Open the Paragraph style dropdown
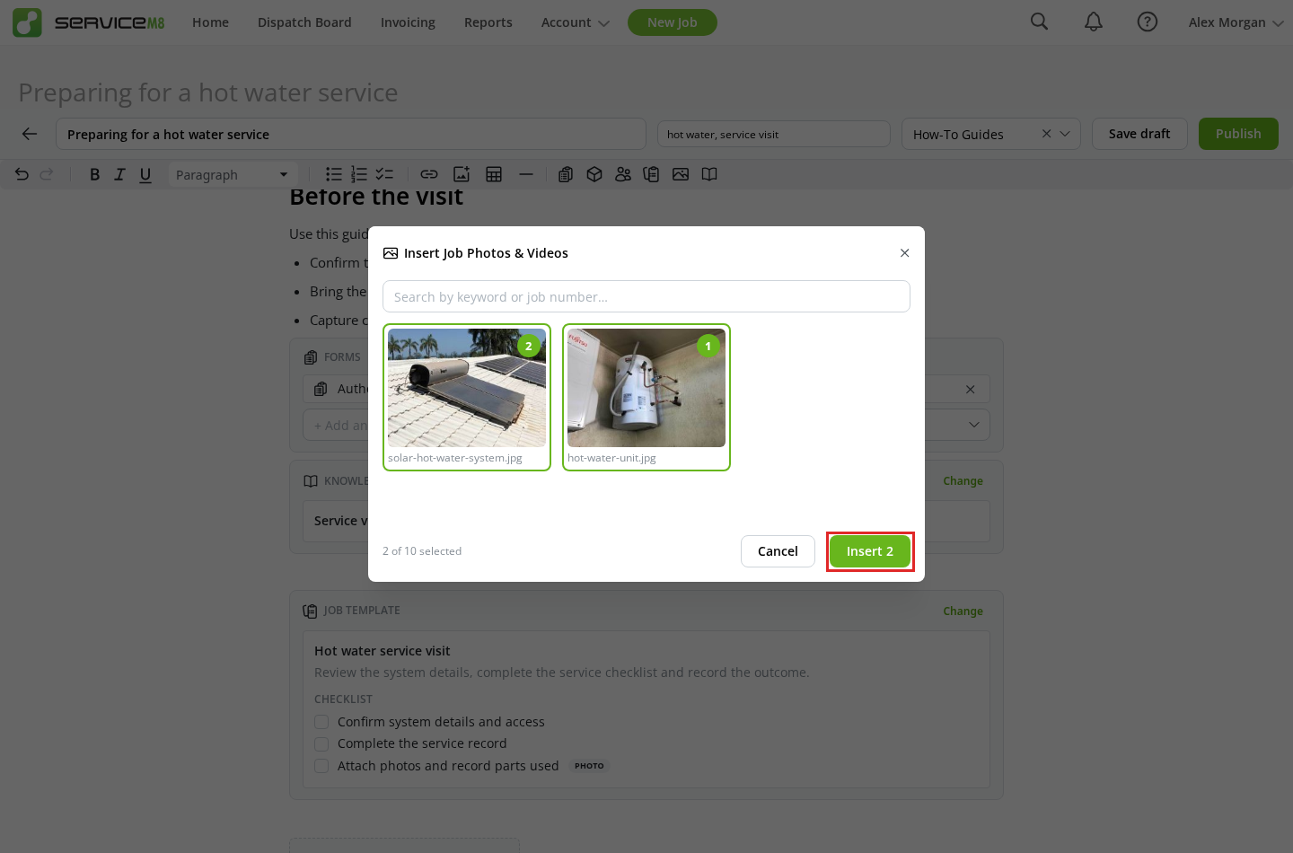The width and height of the screenshot is (1293, 853). [233, 174]
